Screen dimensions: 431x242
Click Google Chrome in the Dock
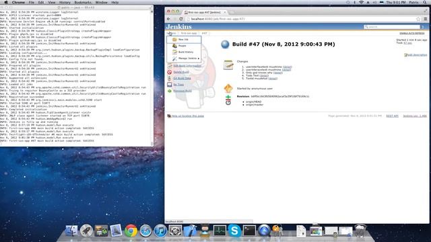pos(131,231)
